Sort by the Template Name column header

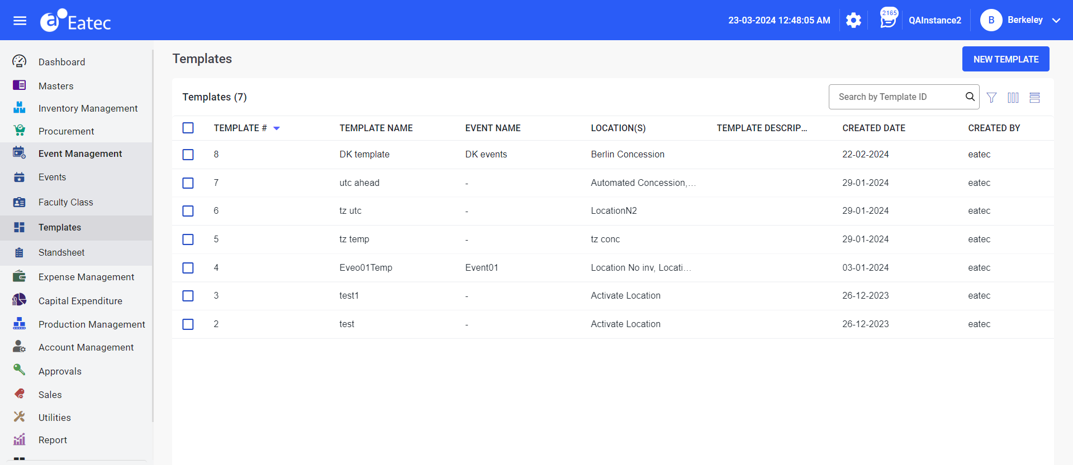click(376, 128)
